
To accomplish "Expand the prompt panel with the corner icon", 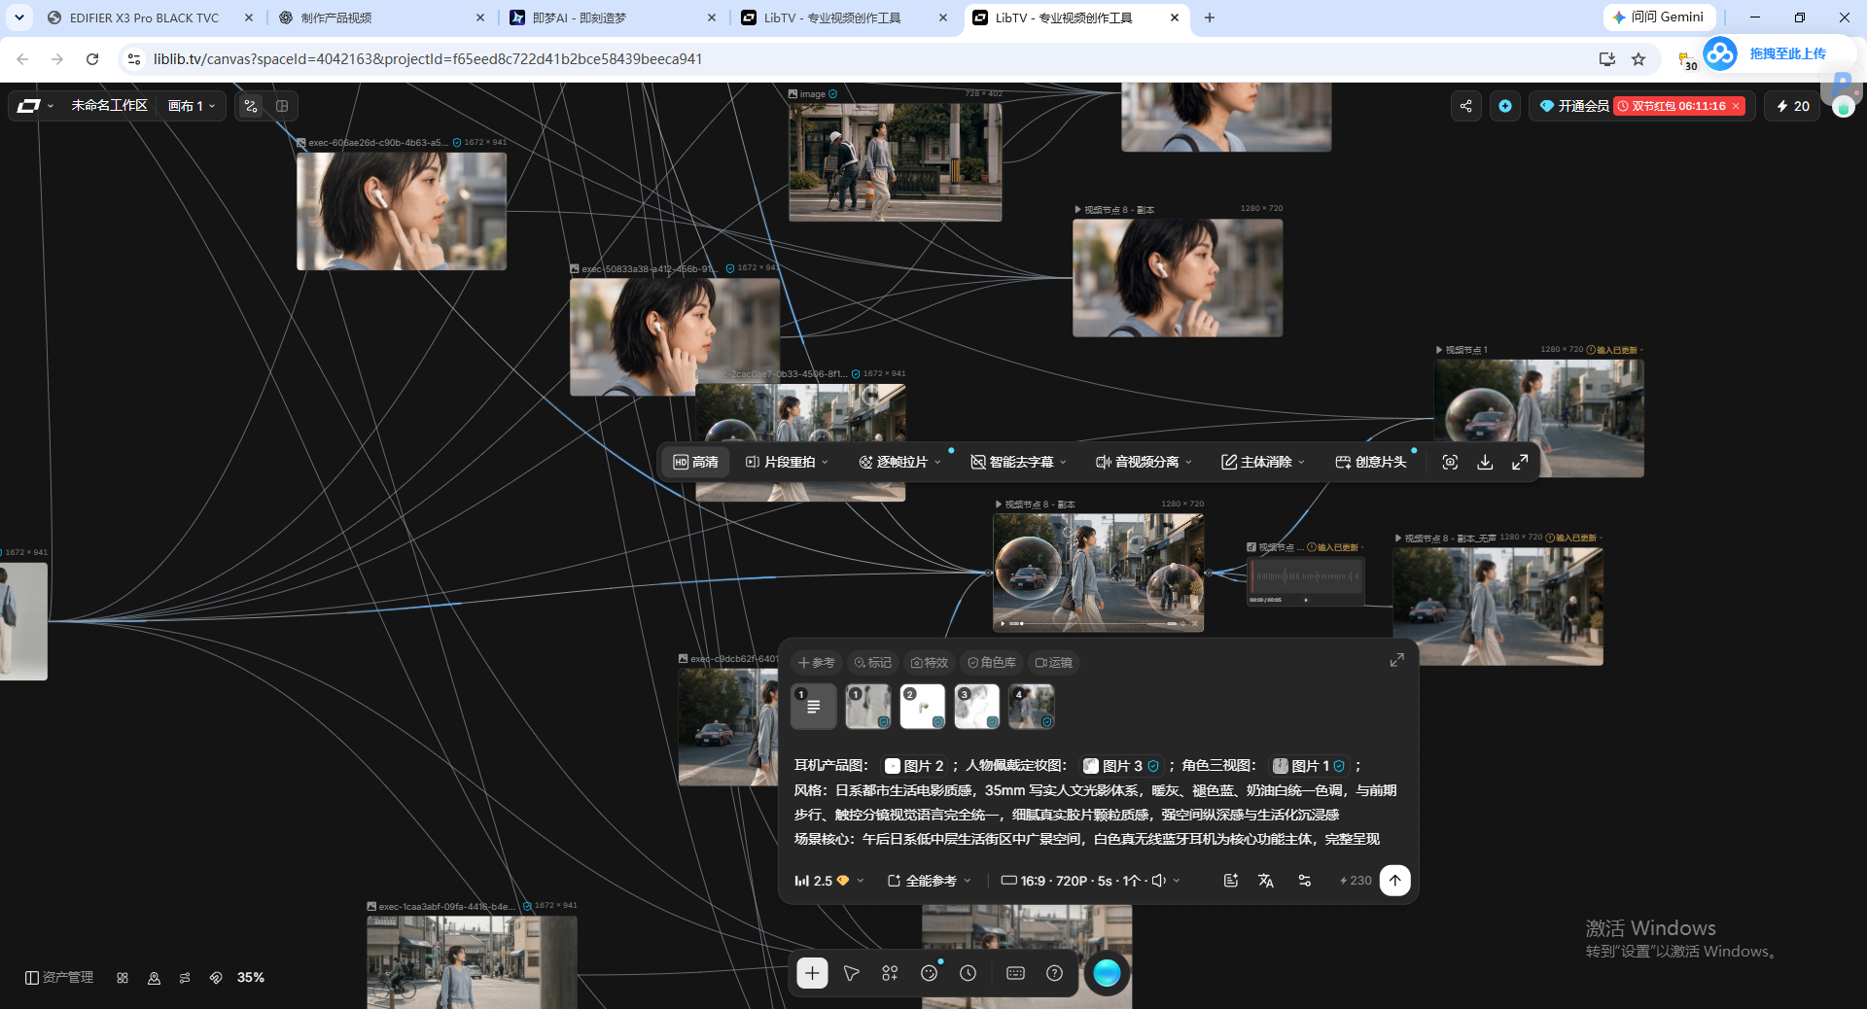I will tap(1396, 660).
